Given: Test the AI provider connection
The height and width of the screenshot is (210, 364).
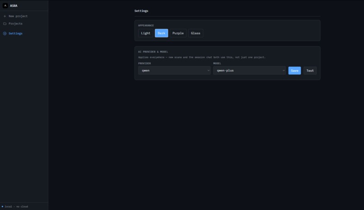Looking at the screenshot, I should point(310,70).
